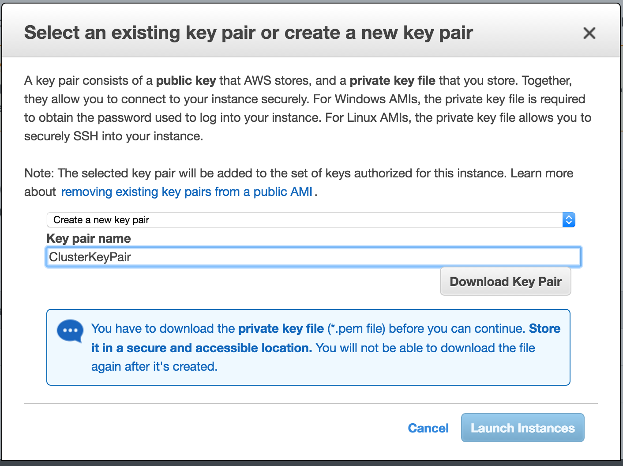Open the 'Create a new key pair' dropdown
The width and height of the screenshot is (623, 466).
pos(311,220)
